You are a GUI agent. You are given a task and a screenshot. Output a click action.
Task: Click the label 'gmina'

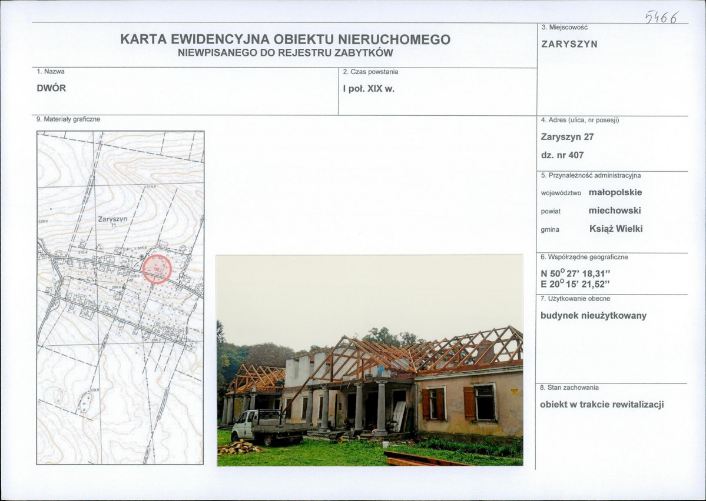click(x=550, y=229)
